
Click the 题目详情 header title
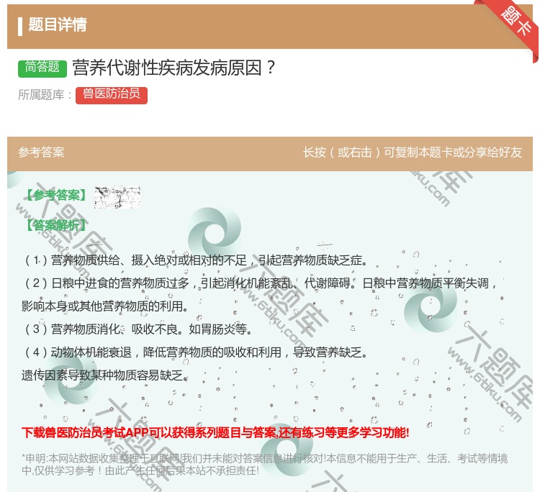(x=57, y=24)
